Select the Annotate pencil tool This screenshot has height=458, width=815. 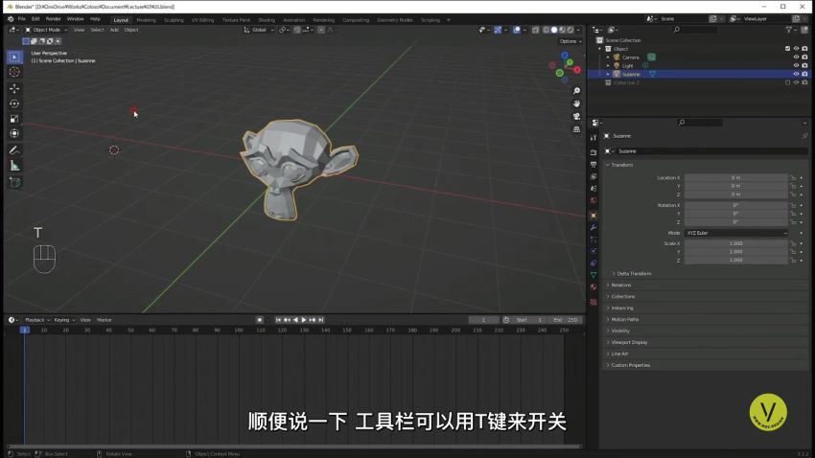pos(14,150)
